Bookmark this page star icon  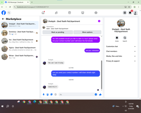[x=129, y=7]
